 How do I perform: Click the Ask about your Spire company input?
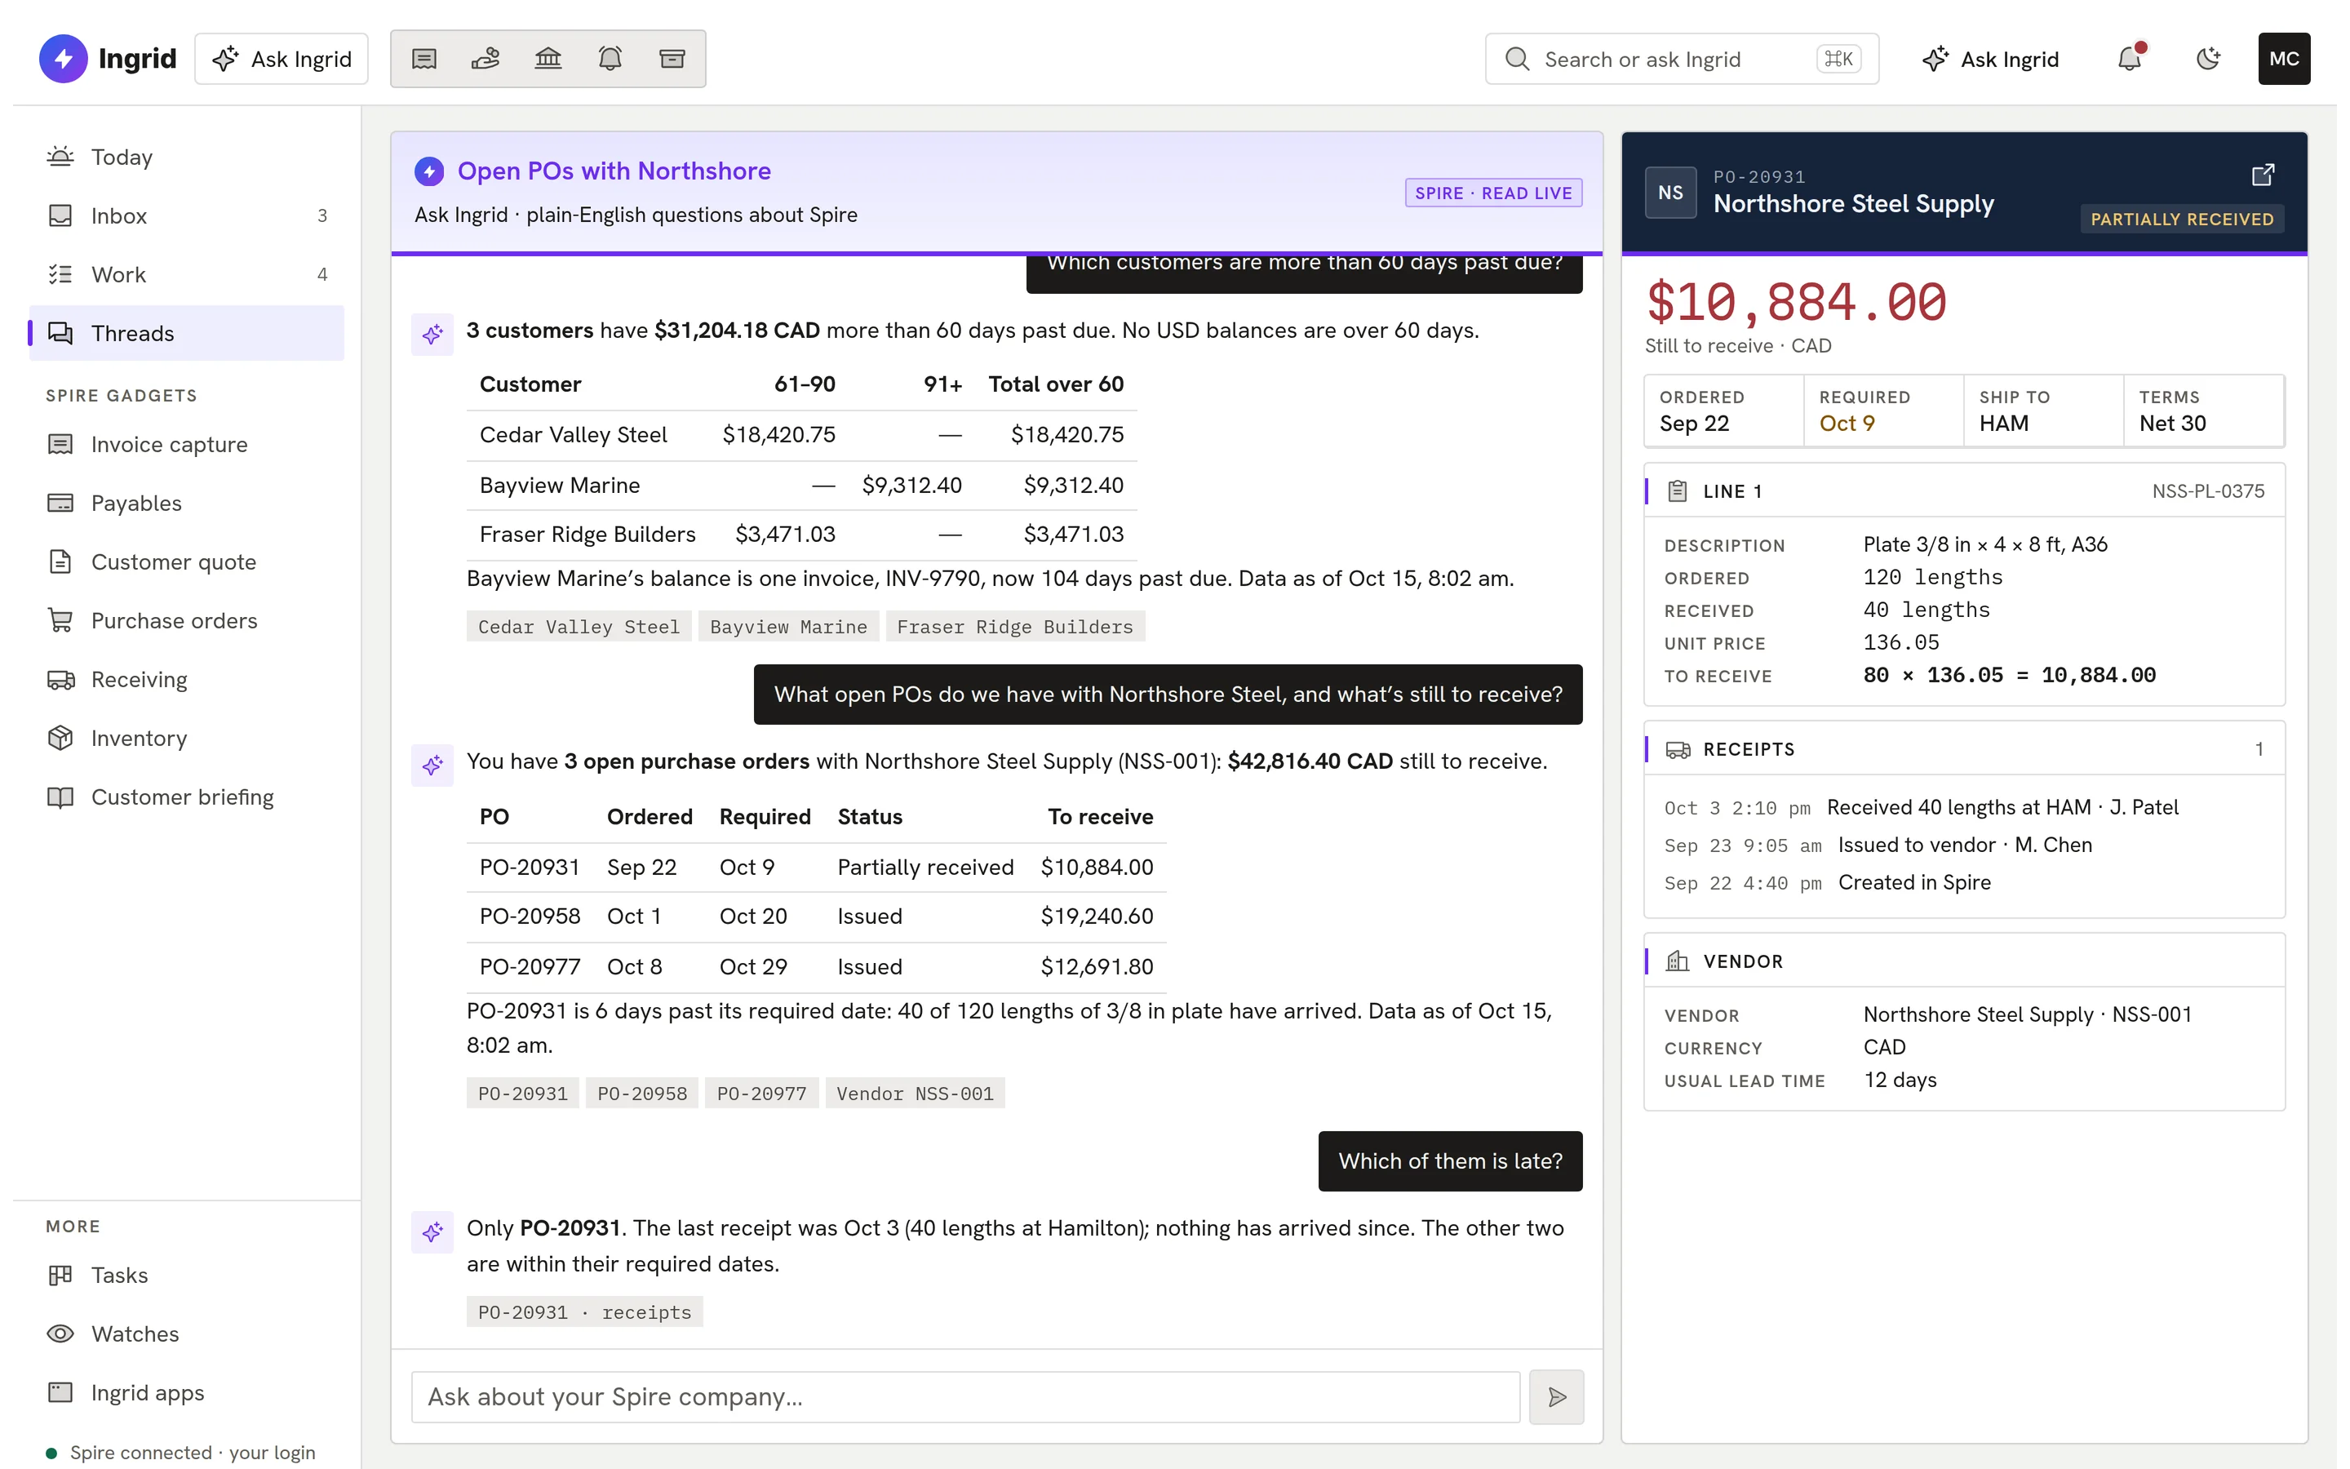click(x=965, y=1397)
